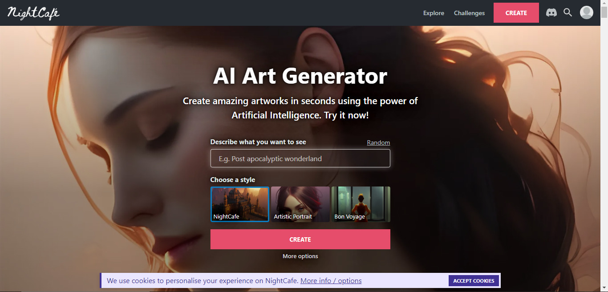Click the AI Art Generator heading
Image resolution: width=608 pixels, height=292 pixels.
(x=300, y=76)
